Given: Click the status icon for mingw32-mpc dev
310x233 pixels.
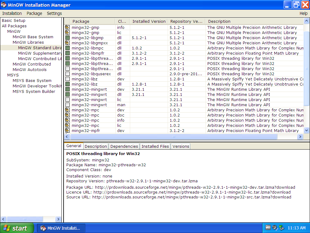Looking at the screenshot, I should tap(68, 110).
